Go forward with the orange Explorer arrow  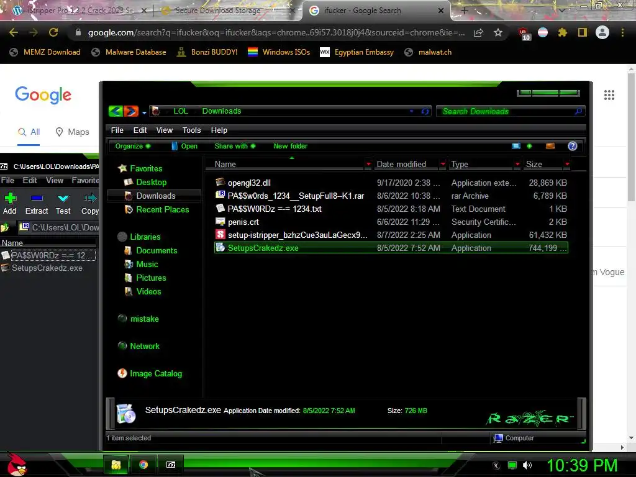tap(131, 111)
